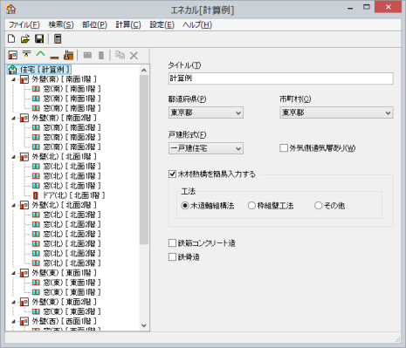Select the 外壁(東)[東面2階] row label
This screenshot has height=348, width=406.
pos(64,302)
